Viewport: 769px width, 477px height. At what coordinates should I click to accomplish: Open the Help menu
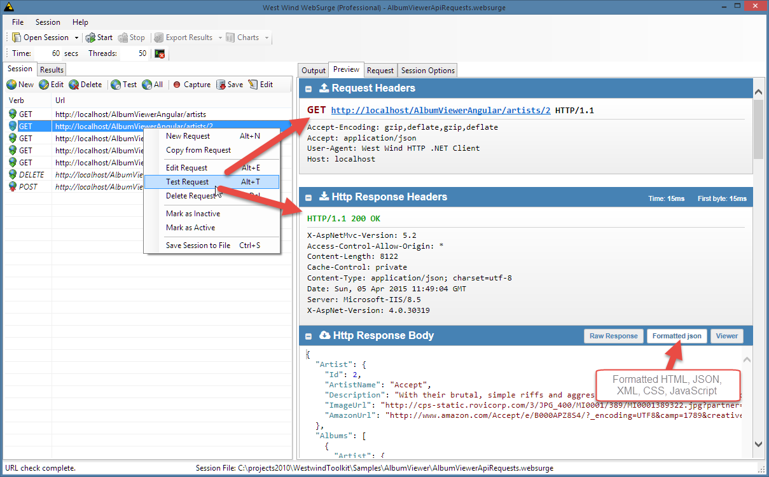pos(80,22)
